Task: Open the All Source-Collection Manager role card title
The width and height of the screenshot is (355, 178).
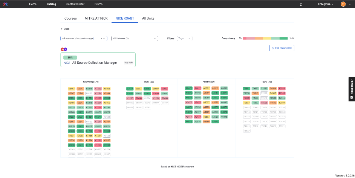Action: point(95,63)
